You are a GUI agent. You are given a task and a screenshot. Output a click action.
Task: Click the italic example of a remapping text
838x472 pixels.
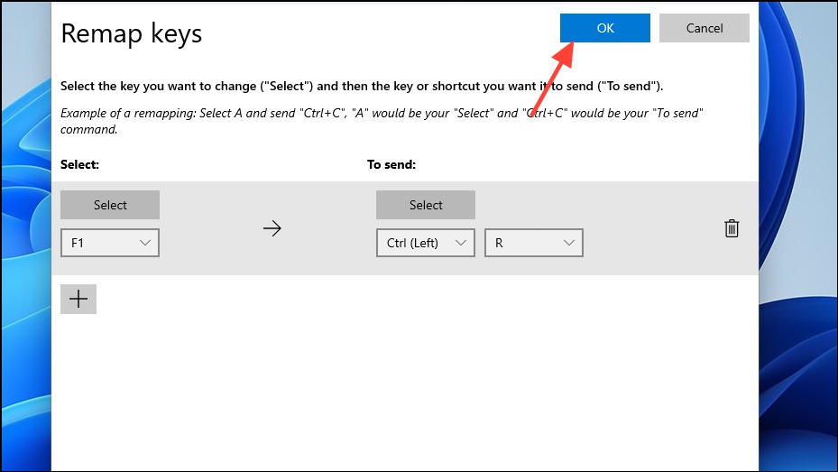pyautogui.click(x=382, y=121)
